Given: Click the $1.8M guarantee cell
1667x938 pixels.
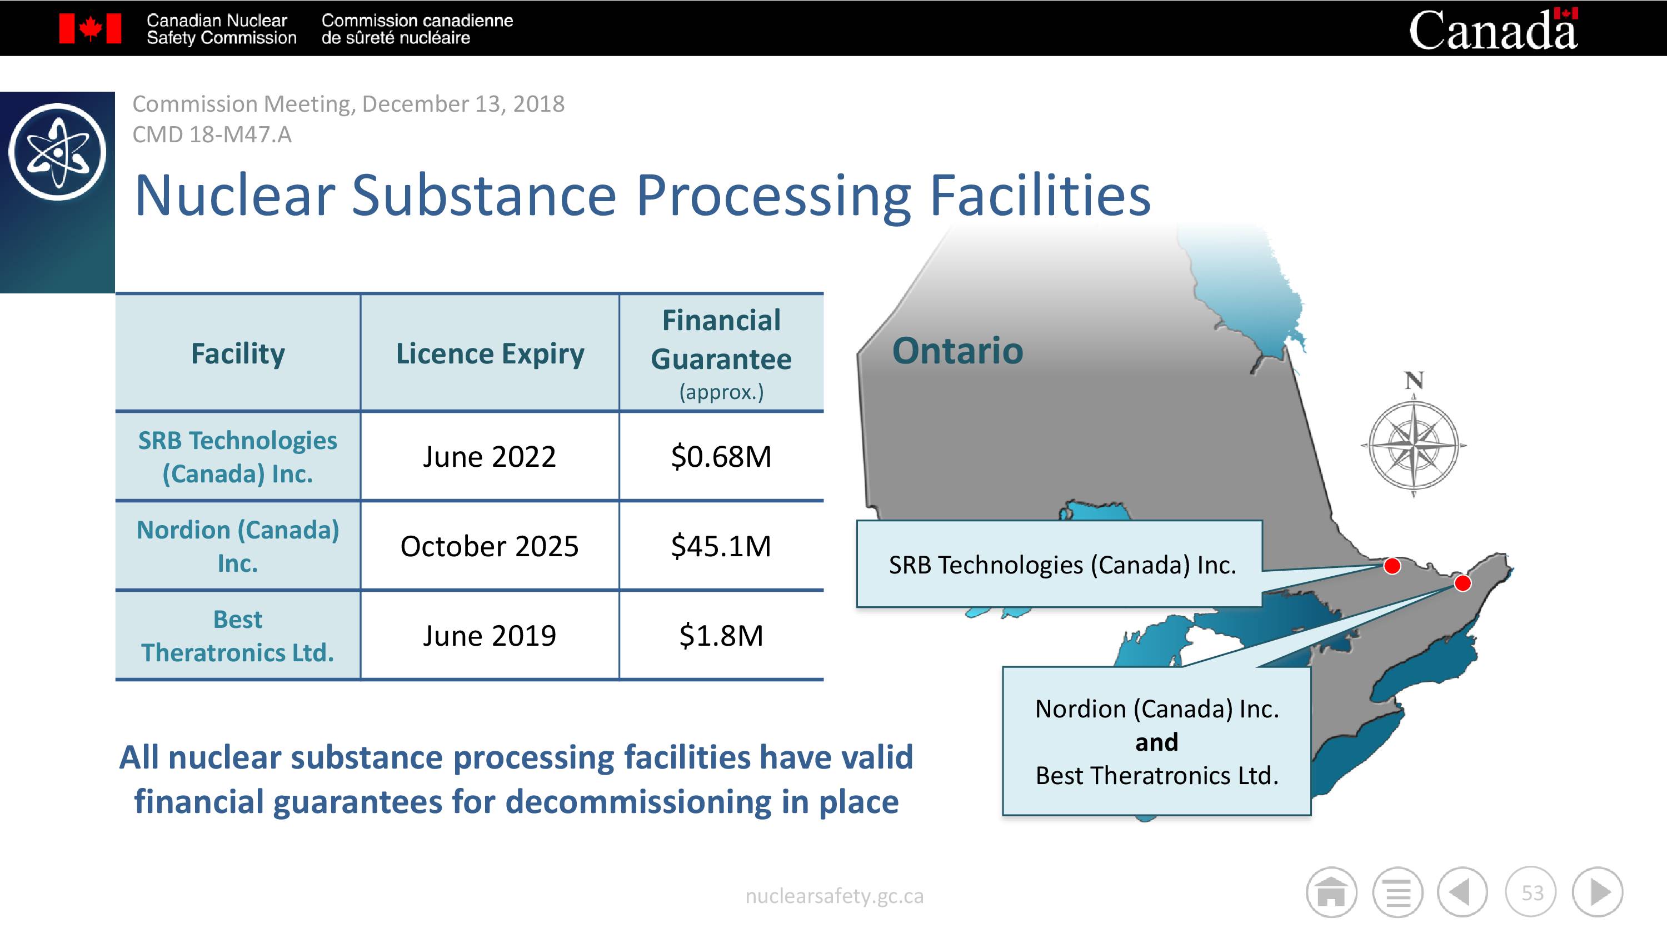Looking at the screenshot, I should click(x=722, y=635).
